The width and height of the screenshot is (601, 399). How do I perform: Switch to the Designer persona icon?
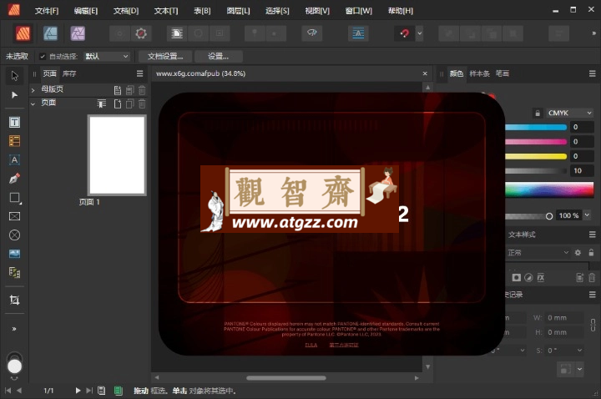click(50, 33)
